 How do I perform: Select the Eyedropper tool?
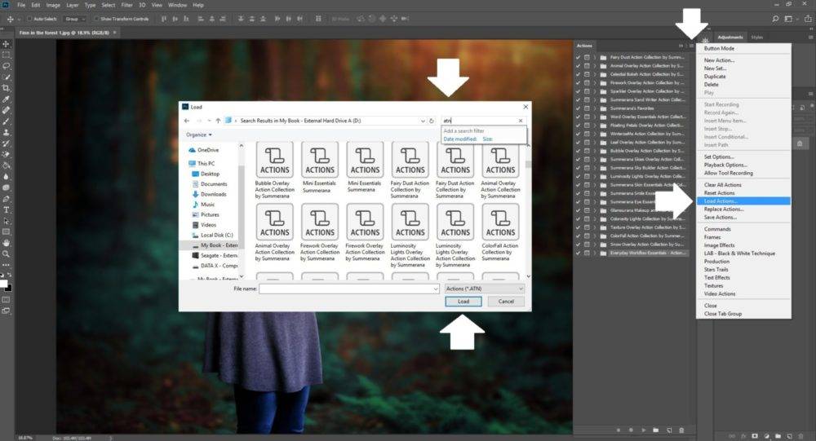tap(7, 99)
